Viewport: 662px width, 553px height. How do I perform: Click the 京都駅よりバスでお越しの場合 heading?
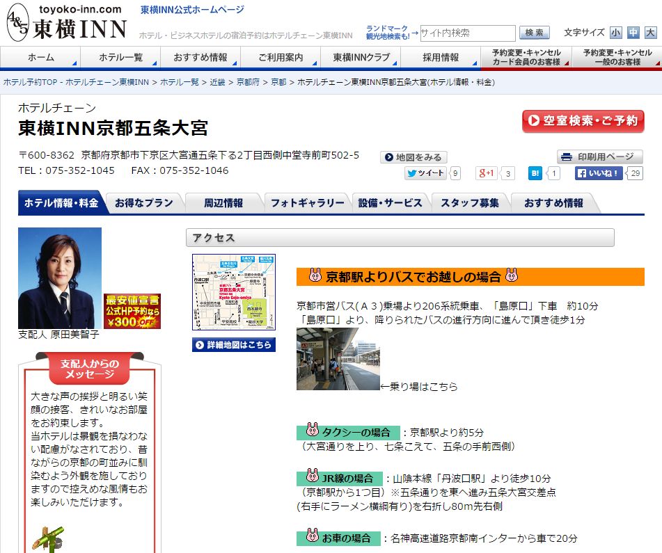click(x=471, y=277)
